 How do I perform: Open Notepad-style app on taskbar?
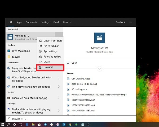click(82, 125)
